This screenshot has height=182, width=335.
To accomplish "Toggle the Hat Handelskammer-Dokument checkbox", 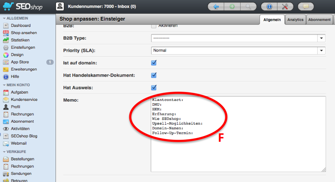I will (x=154, y=75).
